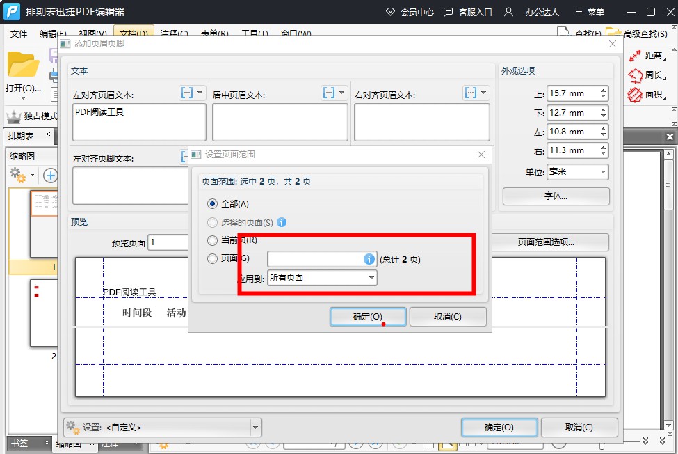The height and width of the screenshot is (454, 678).
Task: Open the 单位 毫米 dropdown
Action: pos(577,171)
